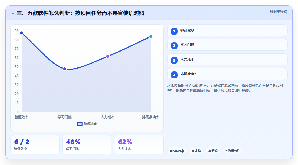Click the 表格 tag

(196, 151)
